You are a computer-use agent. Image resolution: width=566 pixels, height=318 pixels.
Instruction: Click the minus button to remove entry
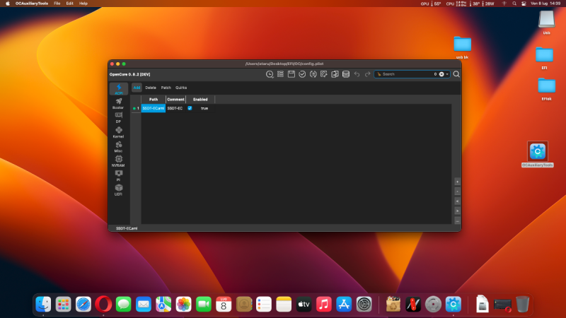pos(457,191)
